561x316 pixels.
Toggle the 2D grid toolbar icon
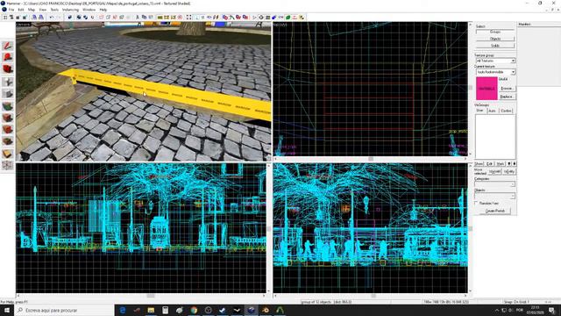point(5,17)
